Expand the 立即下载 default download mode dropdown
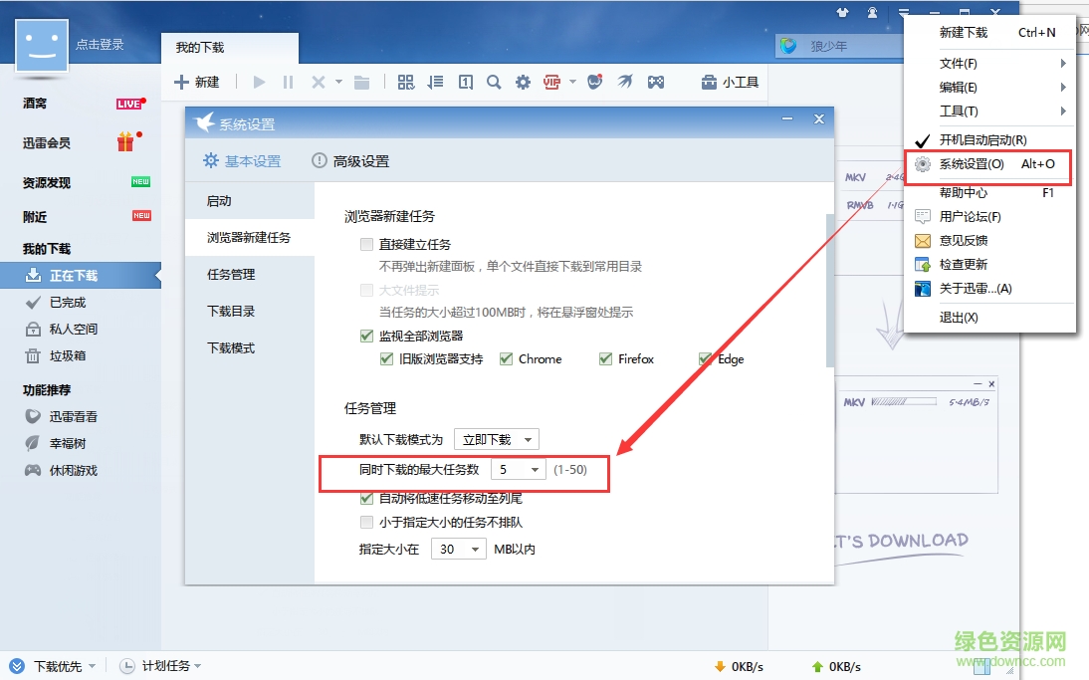Screen dimensions: 1089x680 (497, 438)
